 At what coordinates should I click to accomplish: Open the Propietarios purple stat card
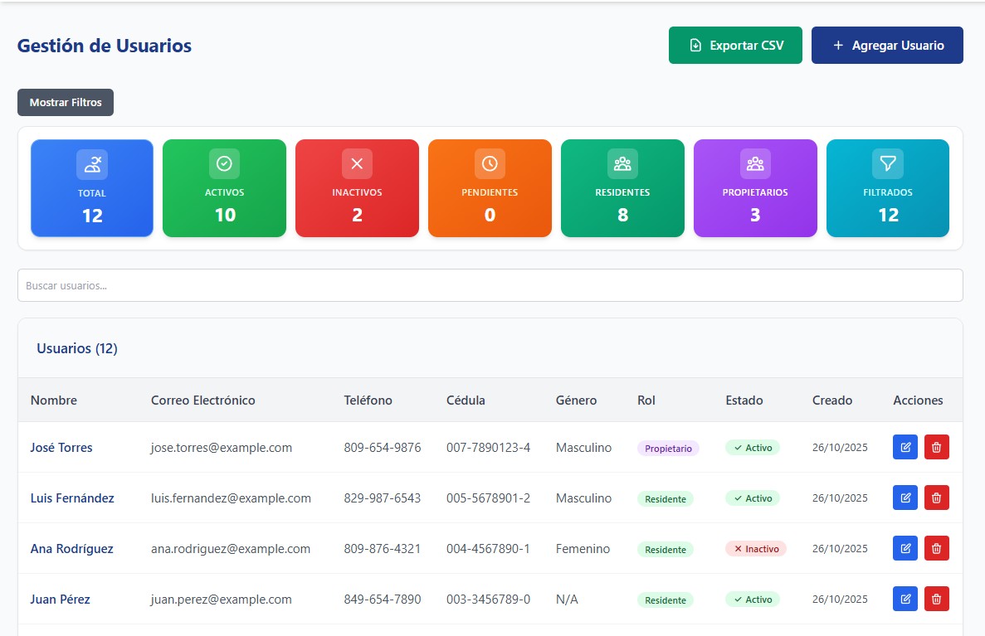tap(755, 188)
